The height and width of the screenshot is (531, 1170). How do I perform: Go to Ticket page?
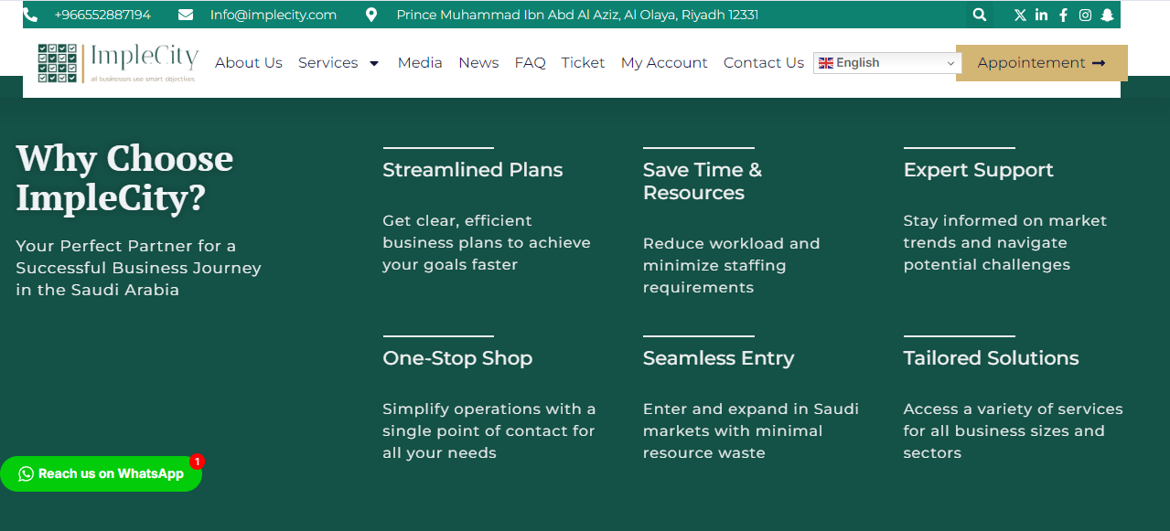coord(583,63)
